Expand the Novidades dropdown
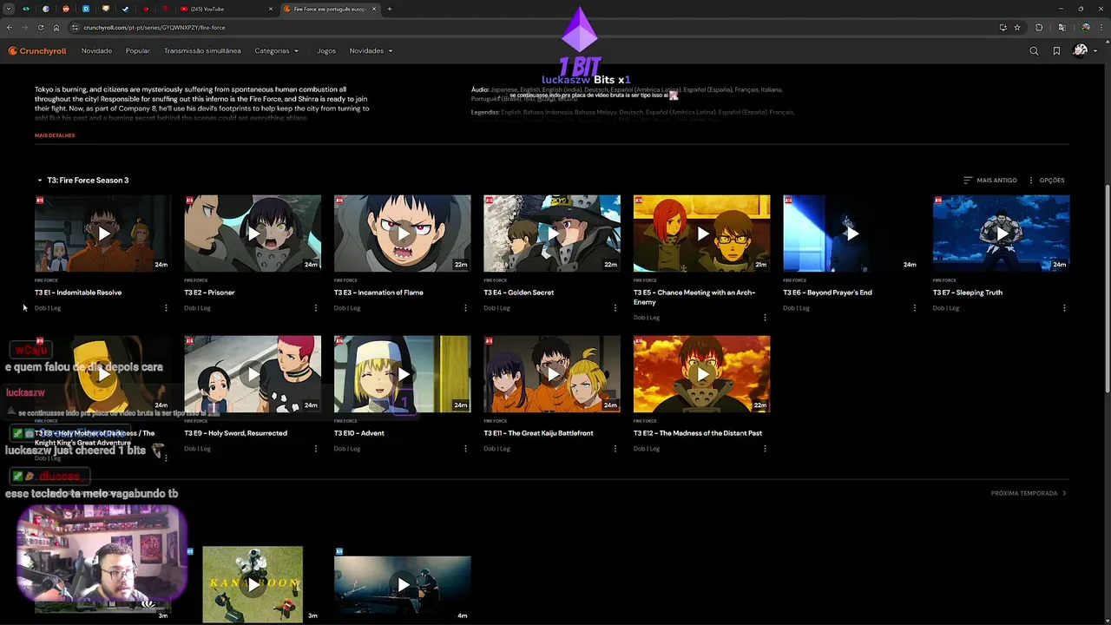 [x=371, y=51]
